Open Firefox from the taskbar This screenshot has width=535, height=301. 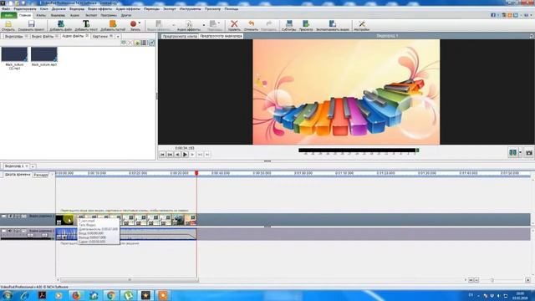pyautogui.click(x=76, y=295)
